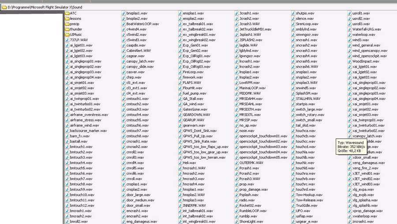397x224 pixels.
Task: Click the audio icon of FLAPS.WAV
Action: coord(180,83)
